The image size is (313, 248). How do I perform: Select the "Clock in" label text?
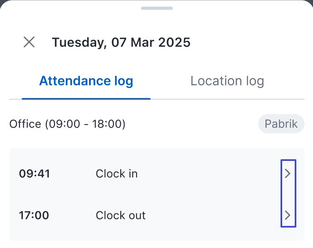(x=117, y=174)
